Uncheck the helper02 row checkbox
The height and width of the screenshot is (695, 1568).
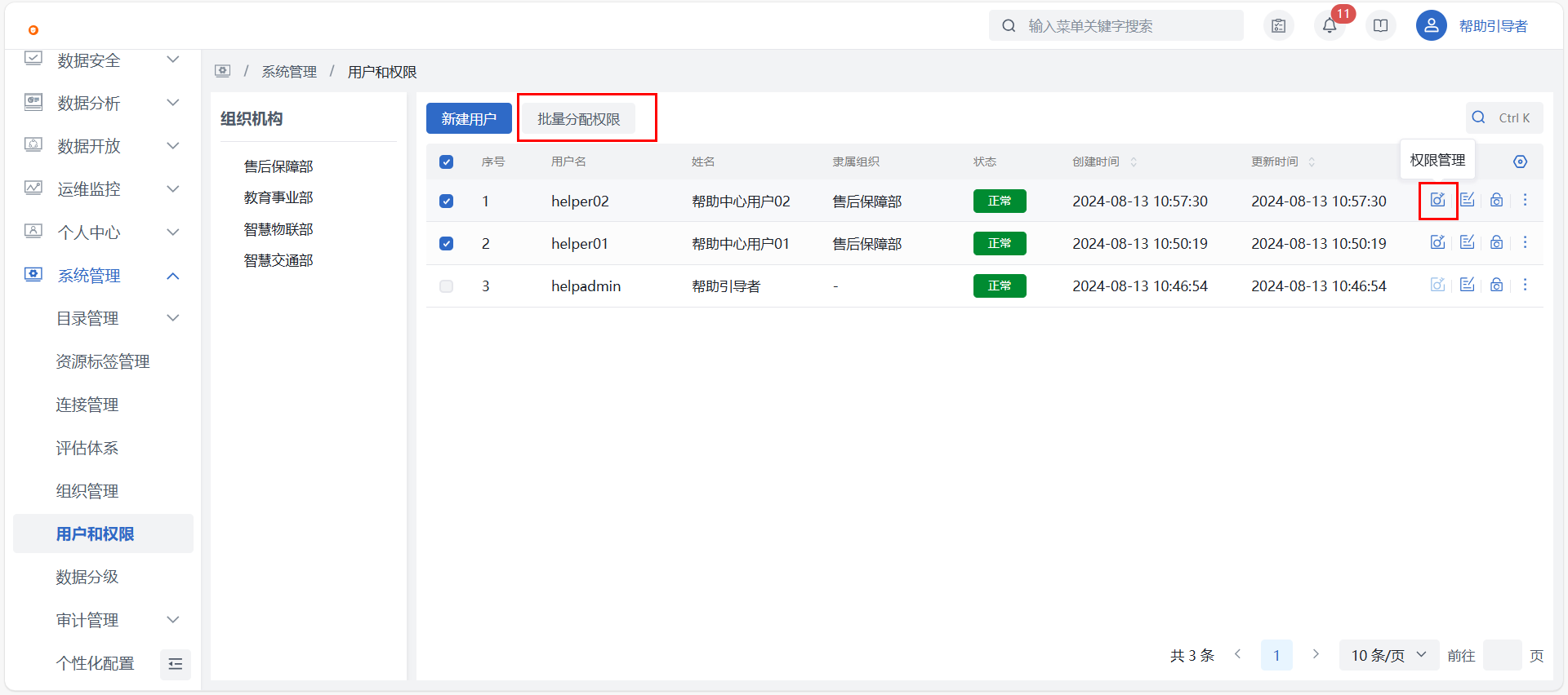(446, 201)
